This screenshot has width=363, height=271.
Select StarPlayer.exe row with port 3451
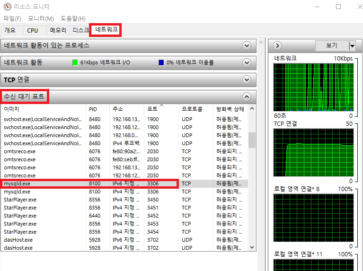tap(124, 208)
